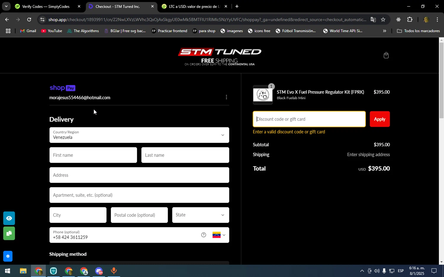View site information icon in address bar
Screen dimensions: 444x277
42,19
